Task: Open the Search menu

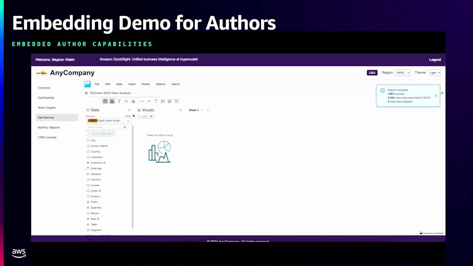Action: coord(175,84)
